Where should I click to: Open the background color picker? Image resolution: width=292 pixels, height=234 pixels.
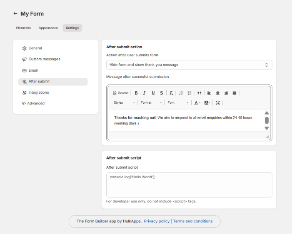[207, 103]
